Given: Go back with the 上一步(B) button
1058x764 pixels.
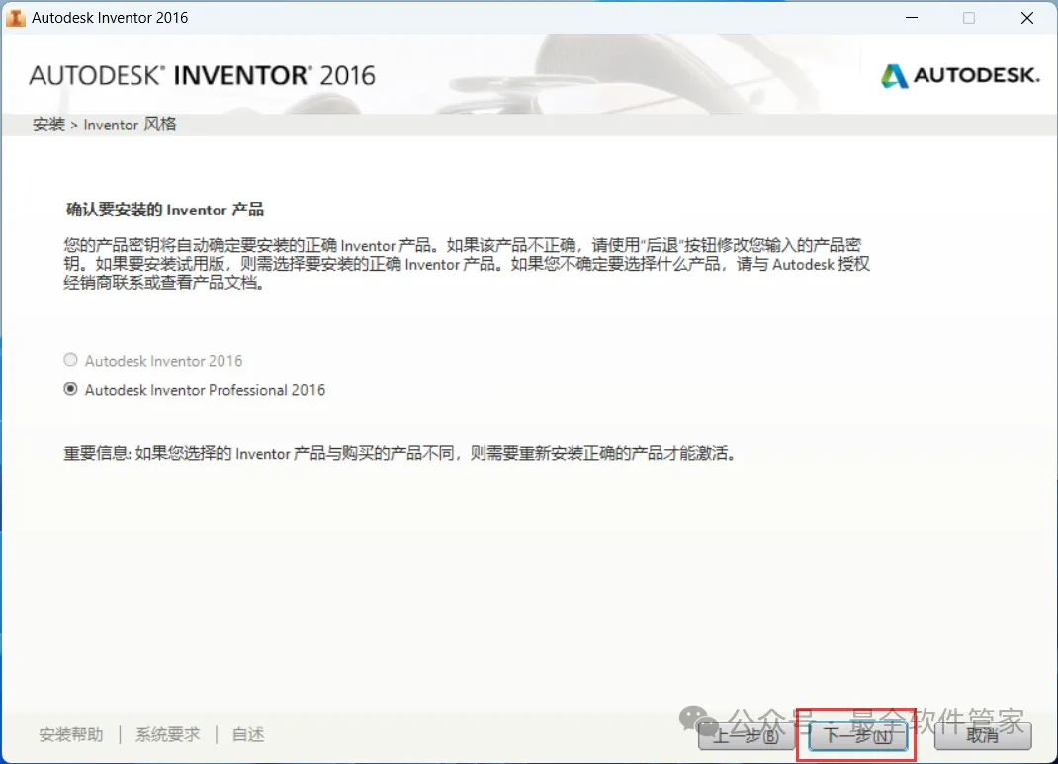Looking at the screenshot, I should [x=747, y=735].
